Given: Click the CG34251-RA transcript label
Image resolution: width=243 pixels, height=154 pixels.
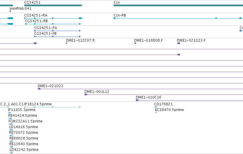Looking at the screenshot, I should pos(36,15).
